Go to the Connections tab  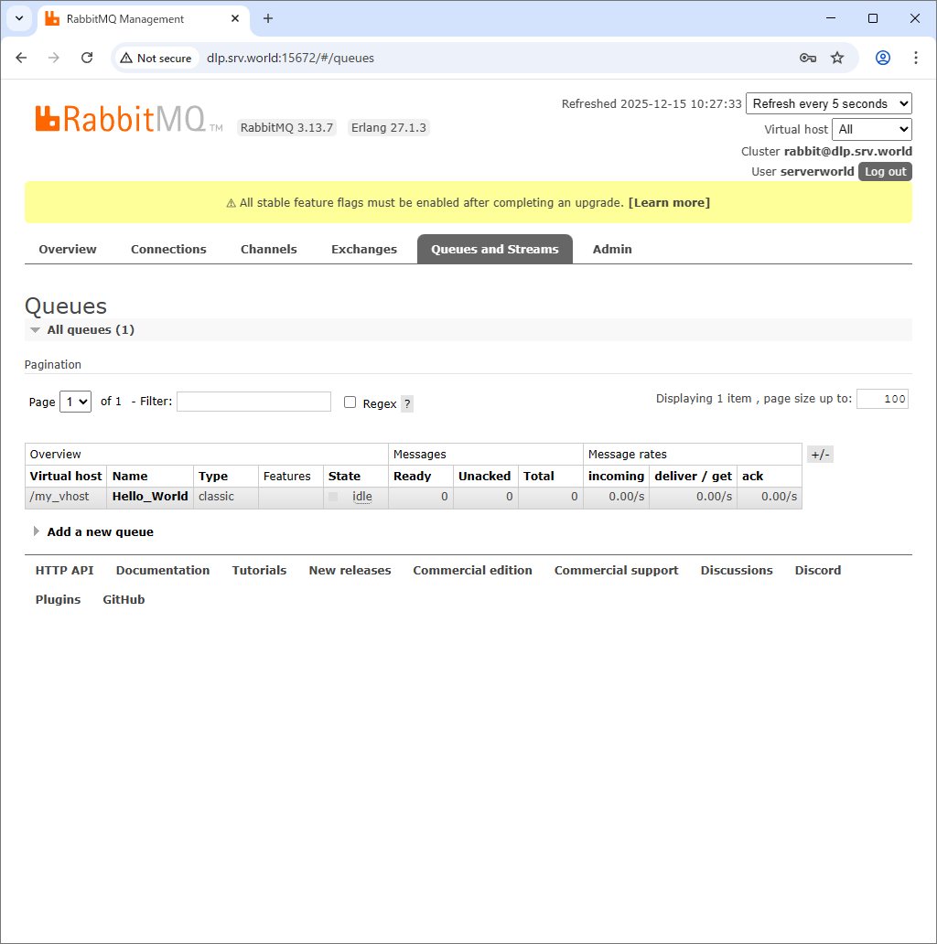click(168, 249)
